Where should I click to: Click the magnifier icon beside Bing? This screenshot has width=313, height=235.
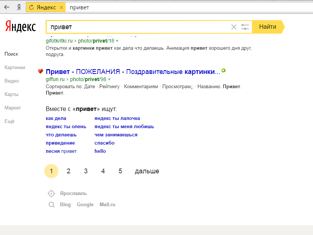[x=52, y=205]
